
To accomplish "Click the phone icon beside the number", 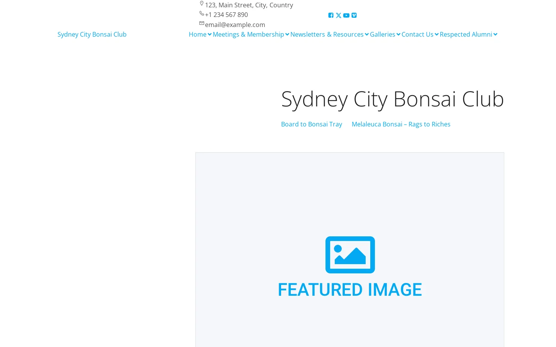I will [x=202, y=13].
